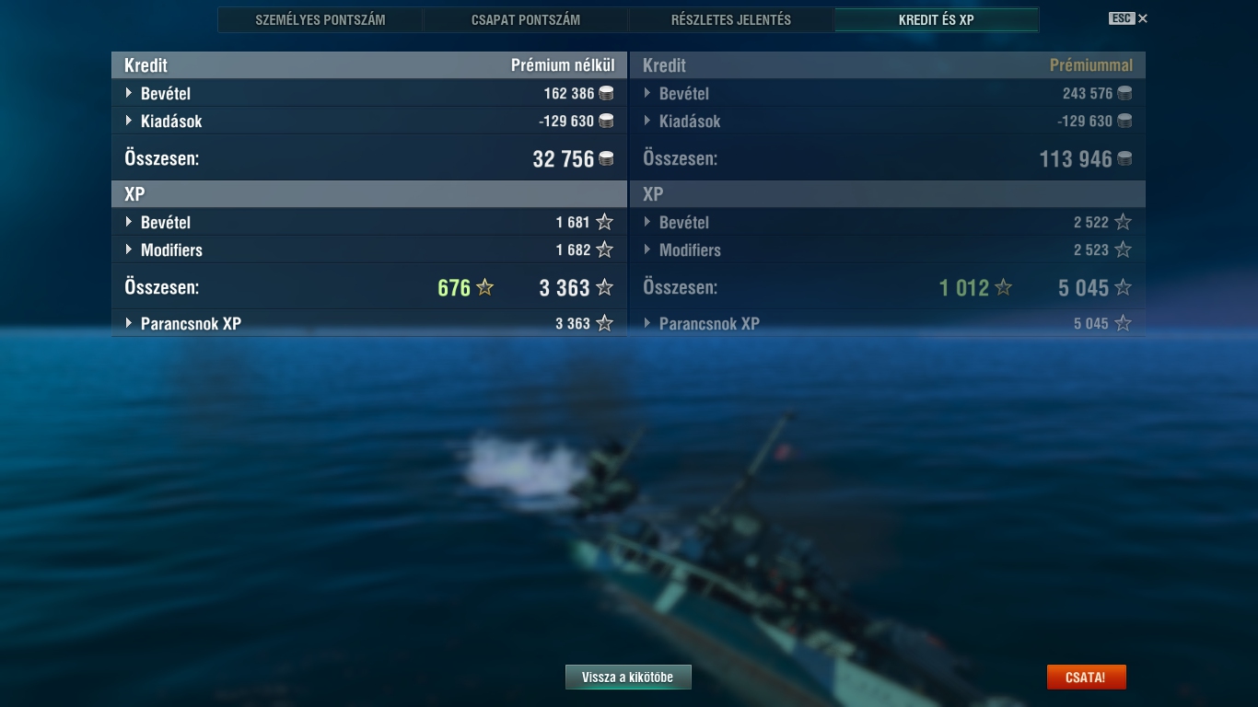Expand the Modifiers row without premium
This screenshot has height=707, width=1258.
369,249
